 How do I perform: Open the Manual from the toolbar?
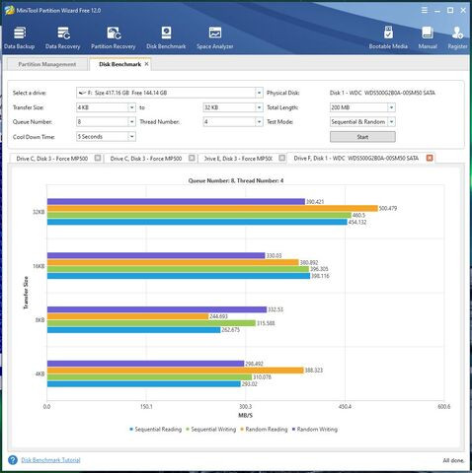coord(428,37)
